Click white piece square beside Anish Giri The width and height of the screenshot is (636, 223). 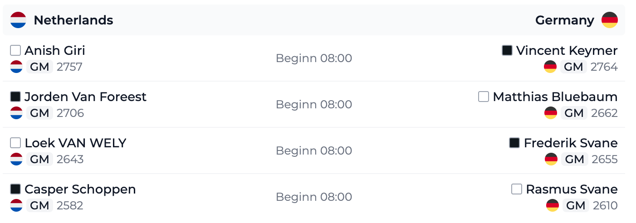point(15,50)
